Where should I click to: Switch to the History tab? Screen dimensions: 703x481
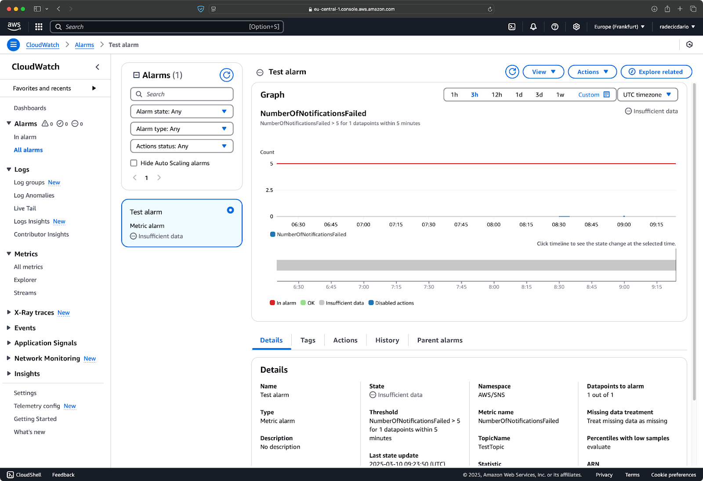(x=387, y=340)
